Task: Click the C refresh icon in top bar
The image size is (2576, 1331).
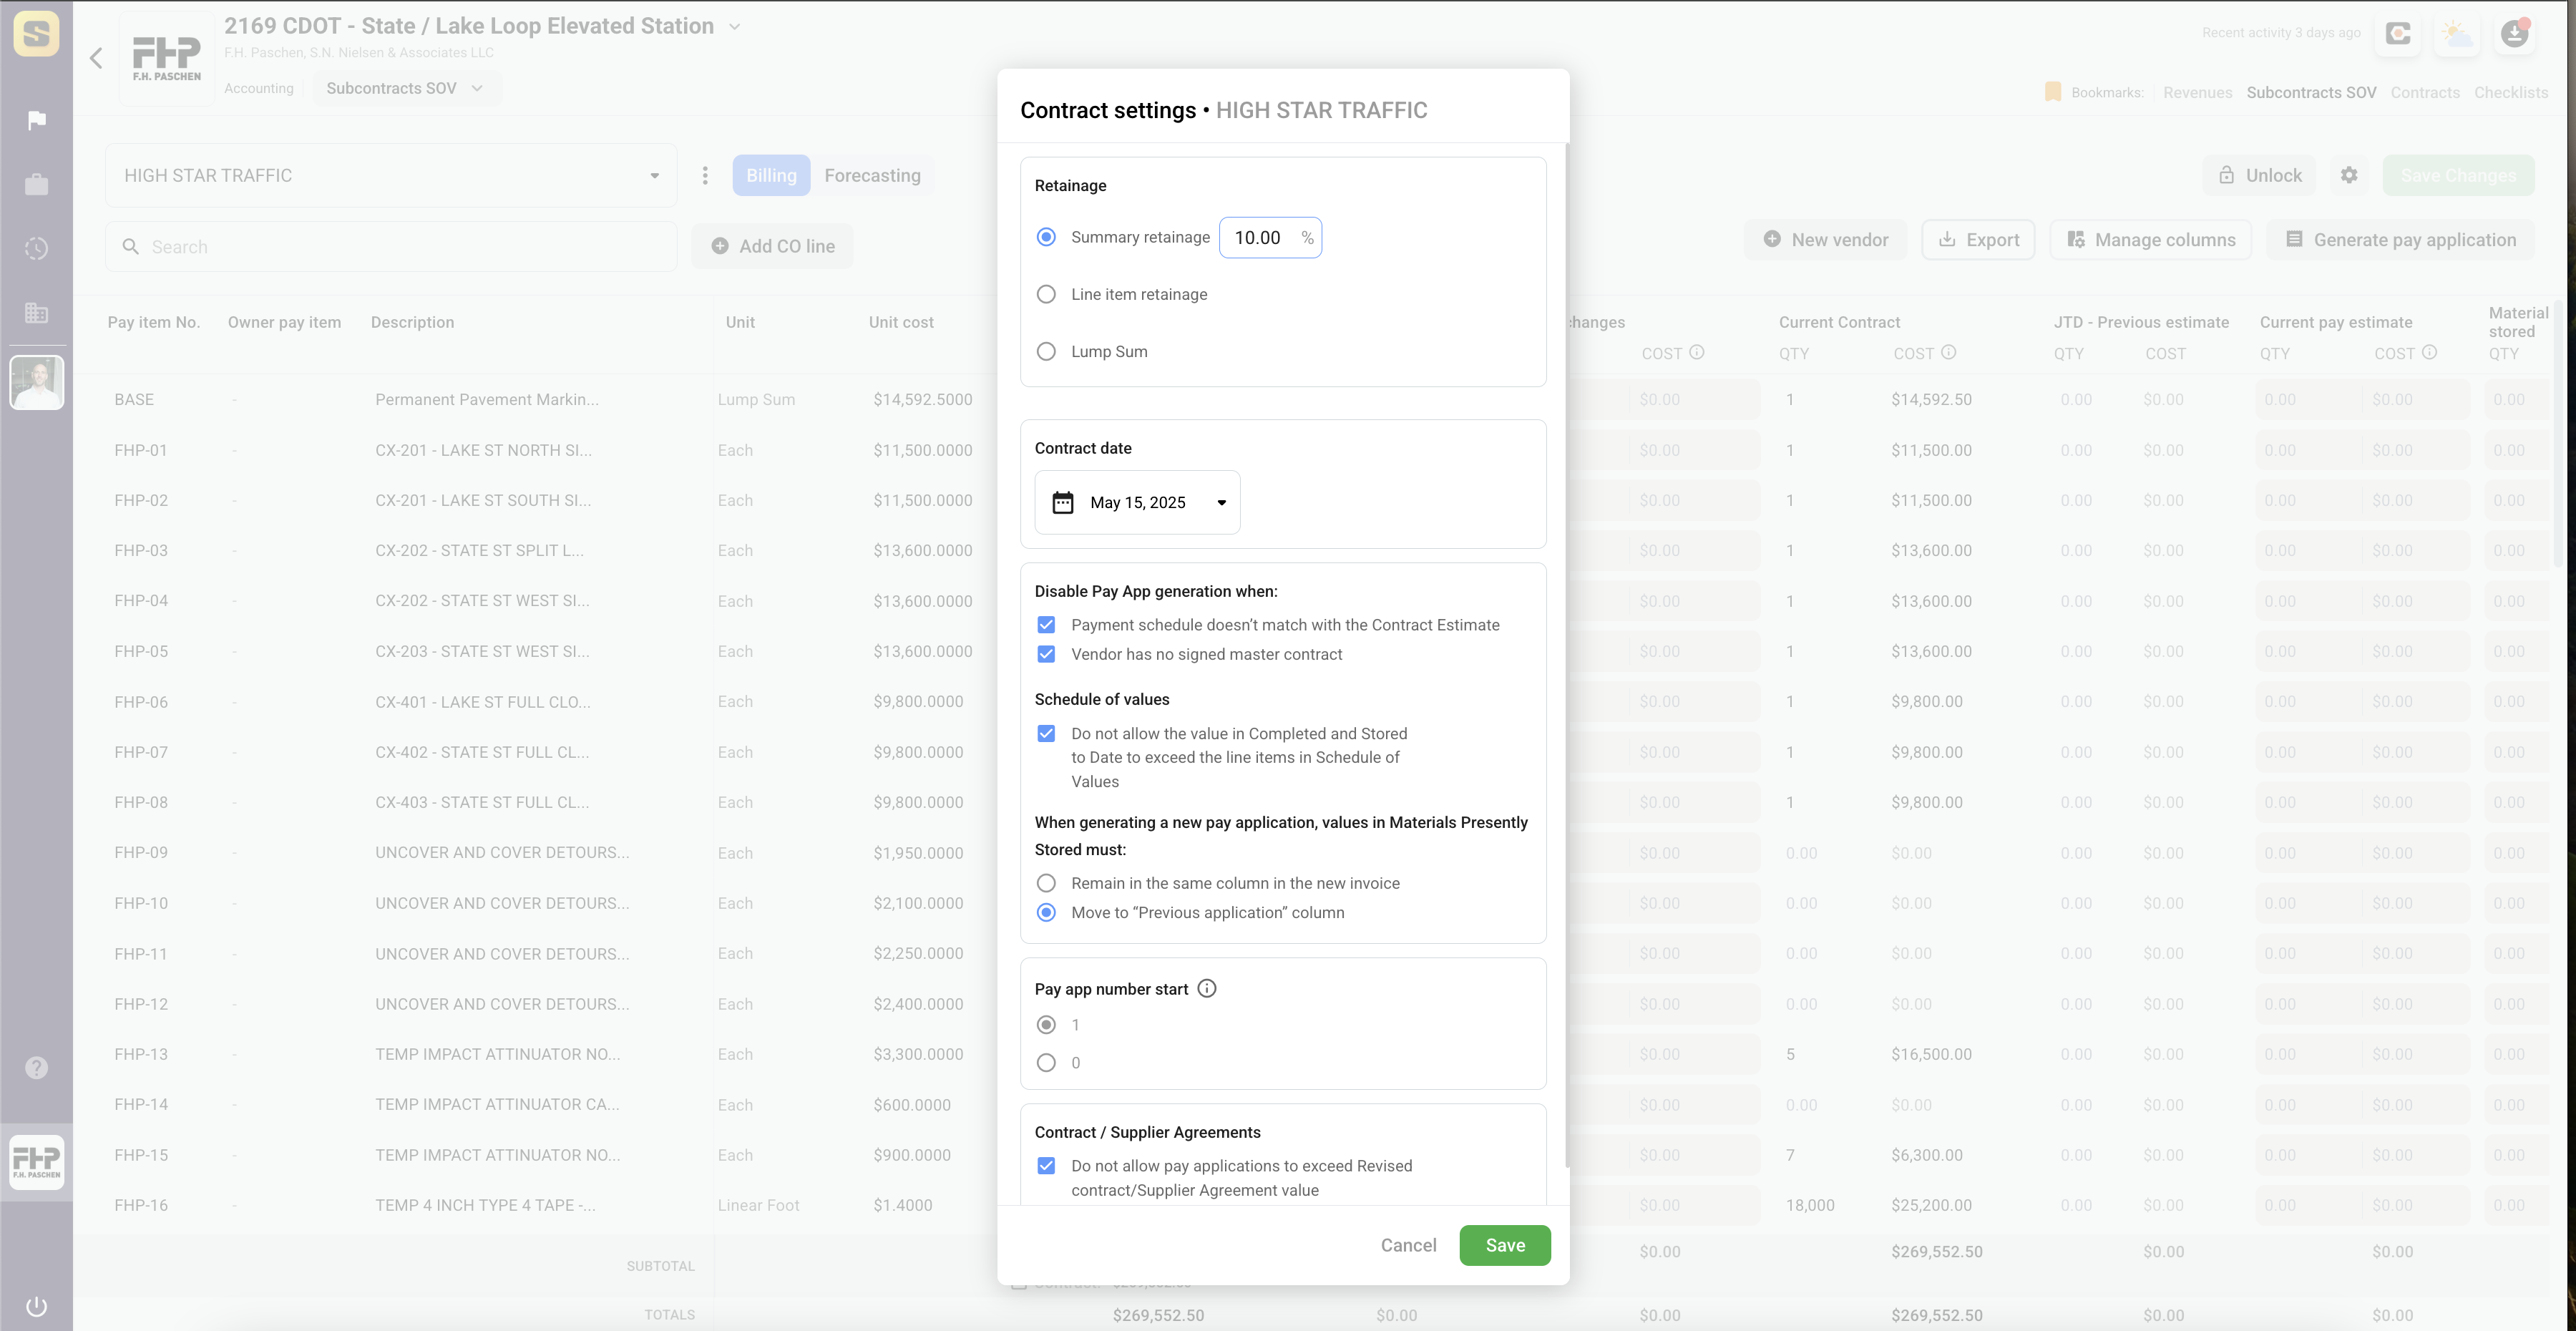Action: 2398,33
